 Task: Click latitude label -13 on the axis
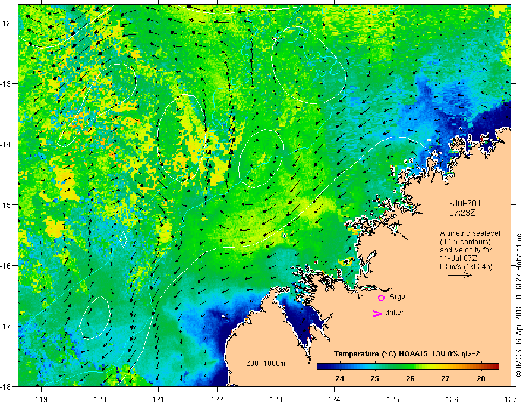6,84
